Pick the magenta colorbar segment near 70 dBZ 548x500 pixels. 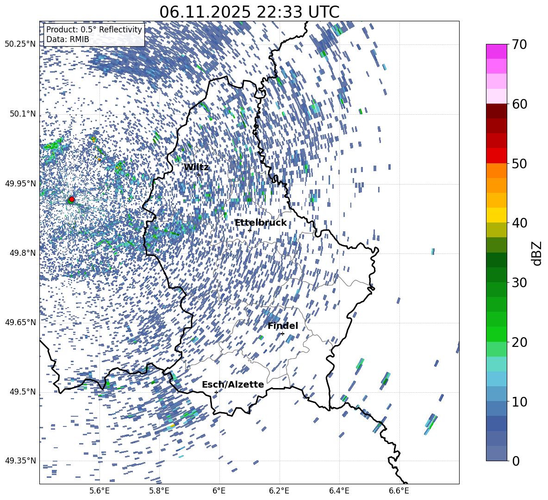click(x=496, y=52)
